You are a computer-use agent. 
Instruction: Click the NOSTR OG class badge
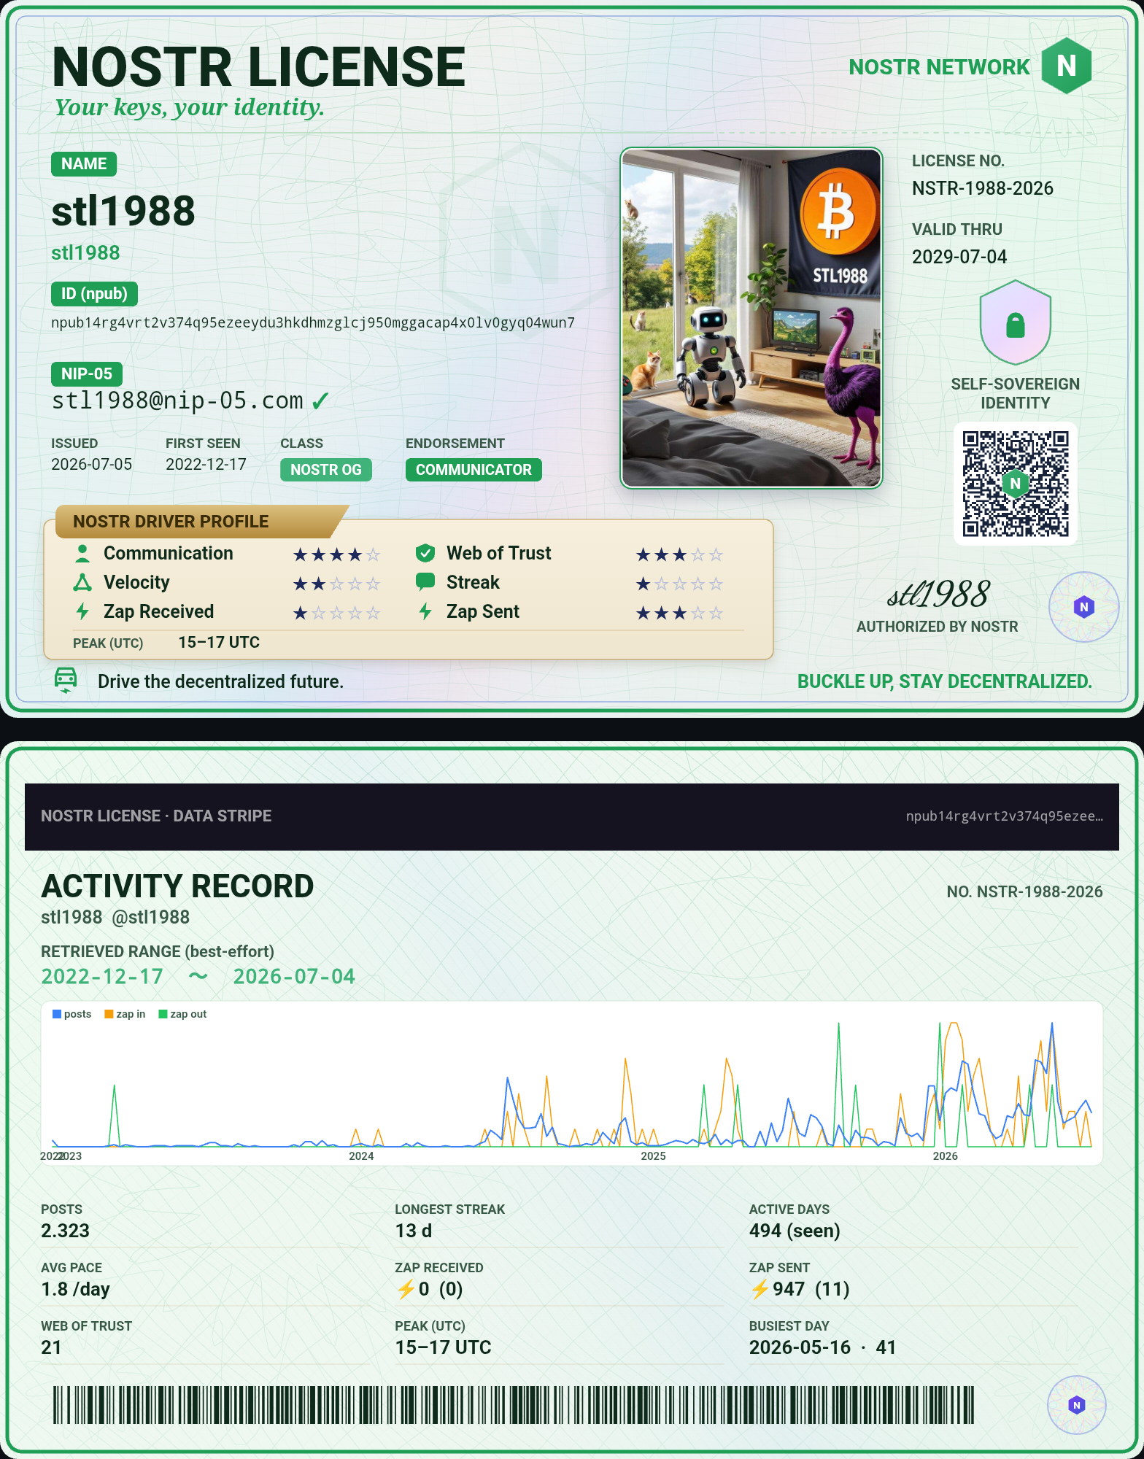pos(326,470)
